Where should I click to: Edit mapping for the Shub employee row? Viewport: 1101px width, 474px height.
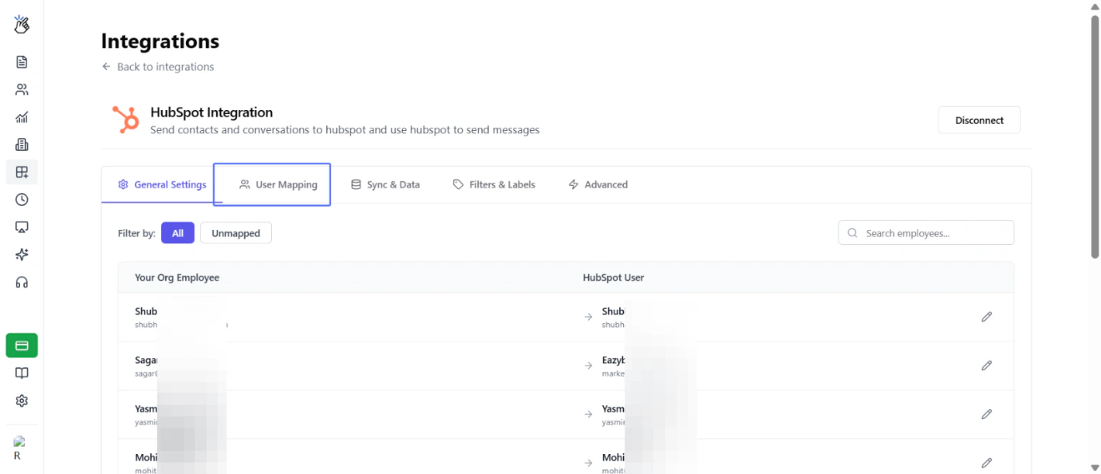(987, 317)
